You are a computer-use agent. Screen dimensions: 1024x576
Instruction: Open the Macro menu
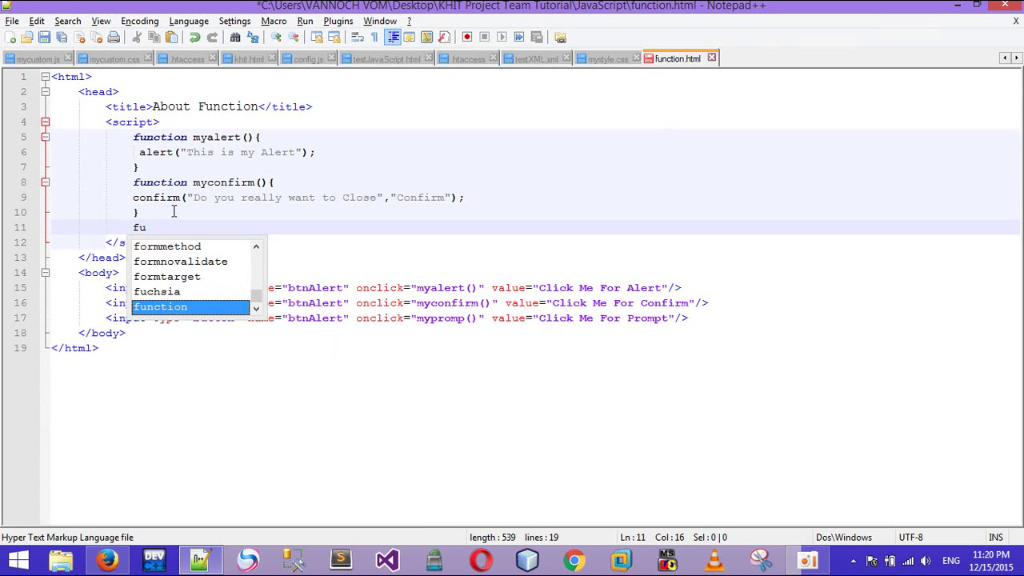[x=274, y=21]
